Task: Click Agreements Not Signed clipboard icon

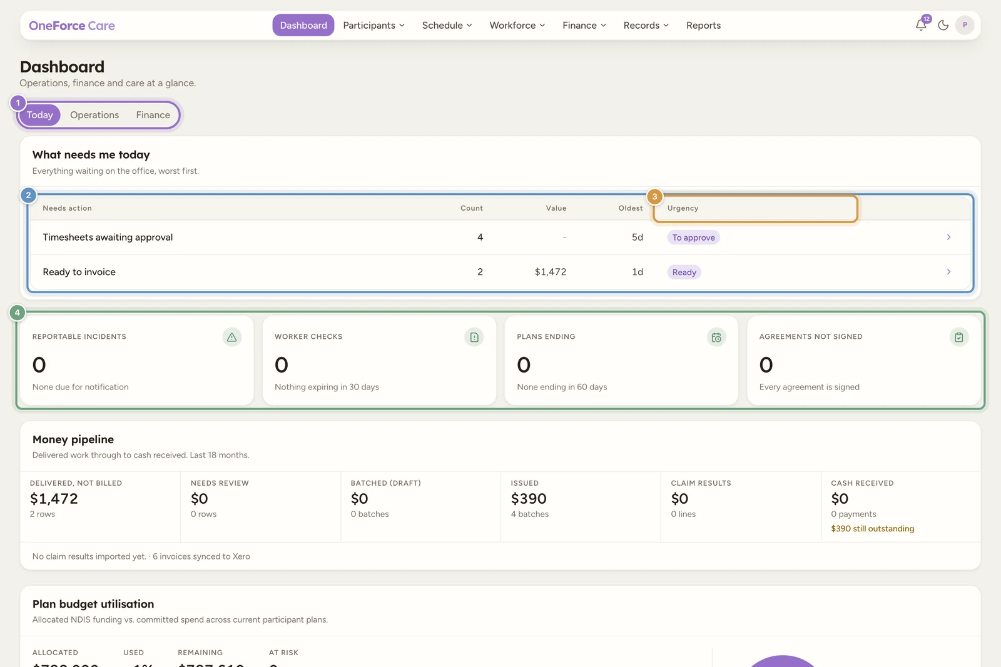Action: [x=959, y=337]
